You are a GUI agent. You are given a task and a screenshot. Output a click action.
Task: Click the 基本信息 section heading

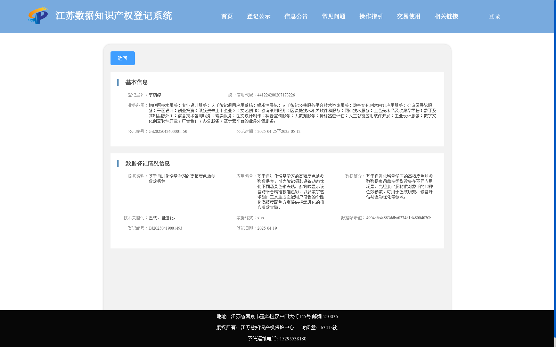coord(137,82)
